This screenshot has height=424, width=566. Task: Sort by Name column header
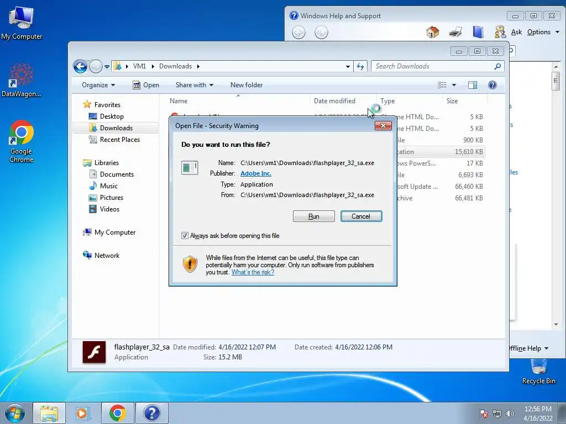[x=238, y=101]
